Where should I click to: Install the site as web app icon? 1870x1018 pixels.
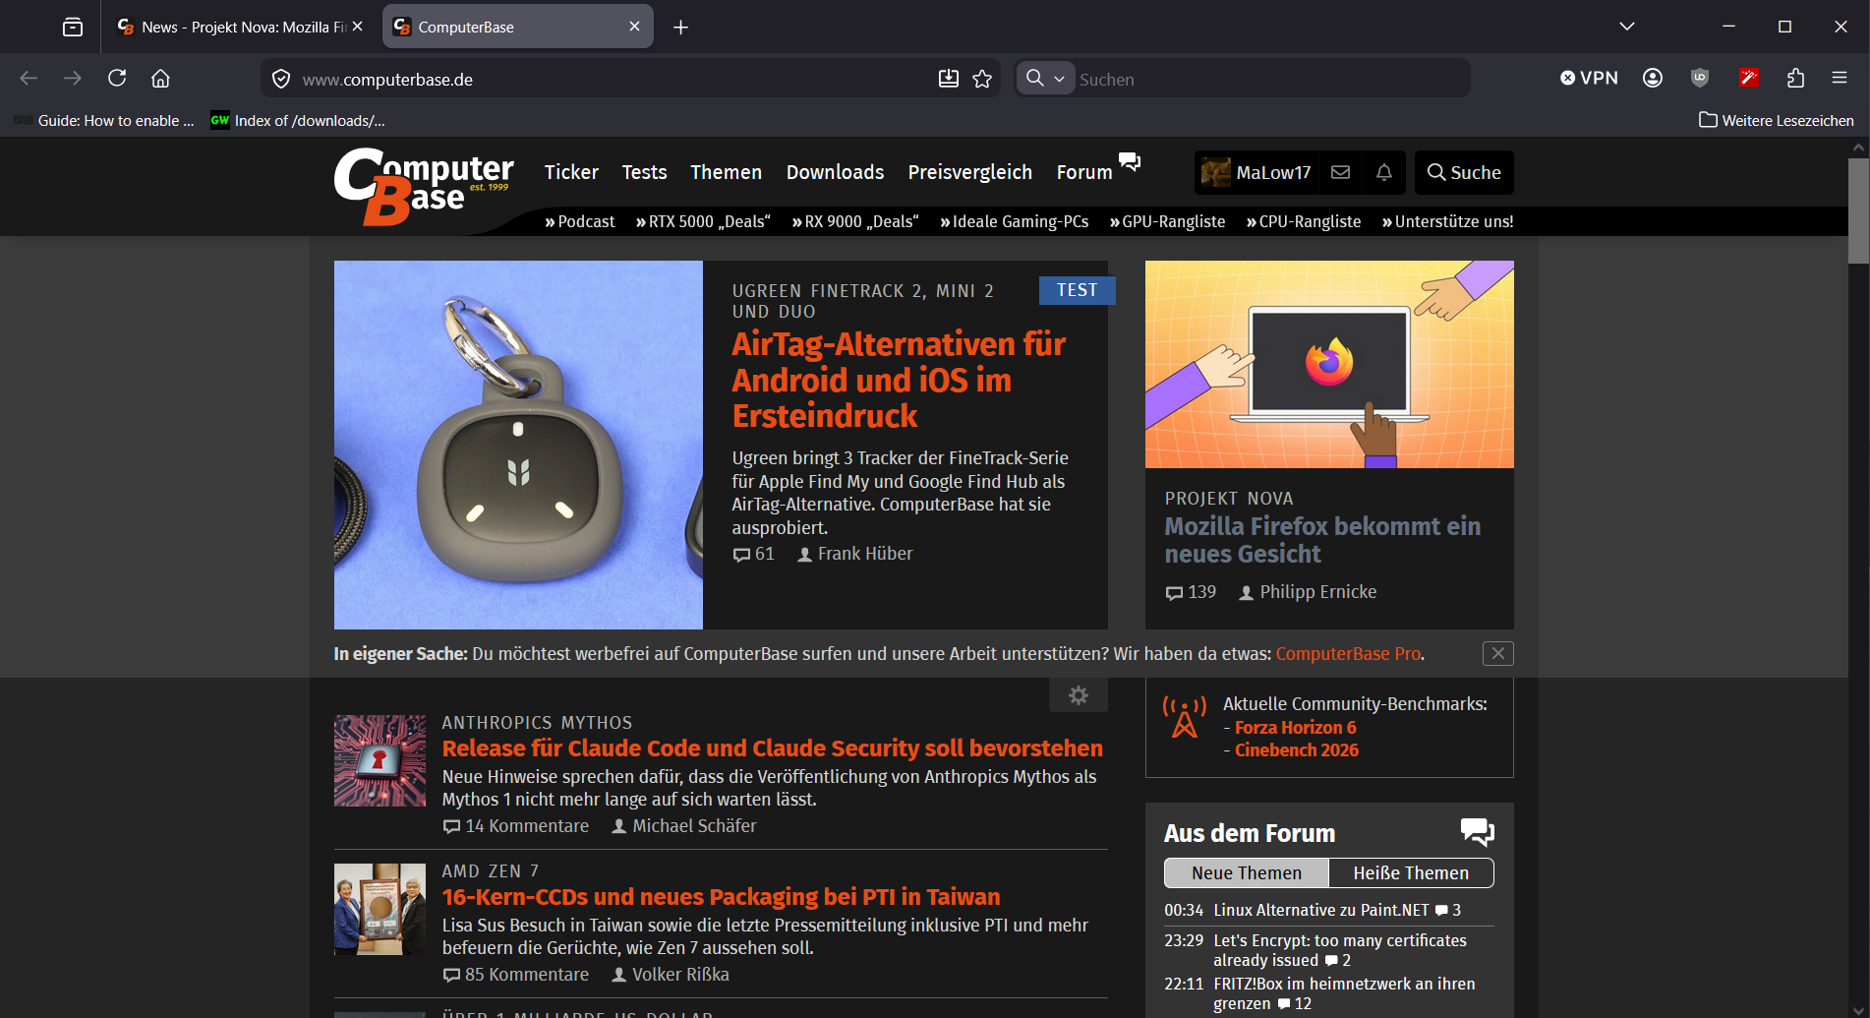pyautogui.click(x=948, y=79)
